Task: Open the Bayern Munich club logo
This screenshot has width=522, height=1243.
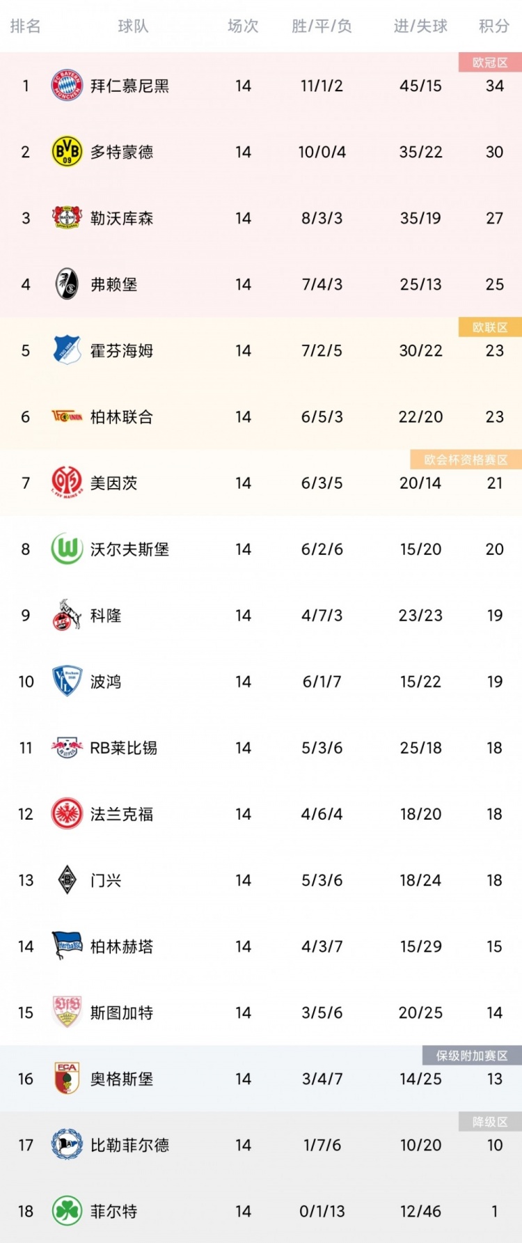Action: point(67,86)
